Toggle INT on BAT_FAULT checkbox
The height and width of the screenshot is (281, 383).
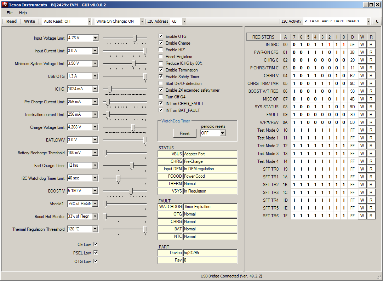click(161, 110)
